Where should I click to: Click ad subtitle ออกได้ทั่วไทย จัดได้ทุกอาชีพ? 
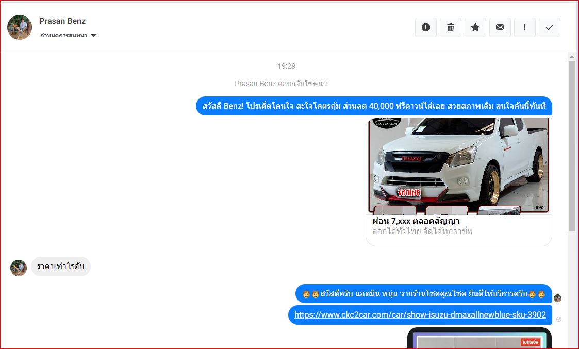click(422, 231)
